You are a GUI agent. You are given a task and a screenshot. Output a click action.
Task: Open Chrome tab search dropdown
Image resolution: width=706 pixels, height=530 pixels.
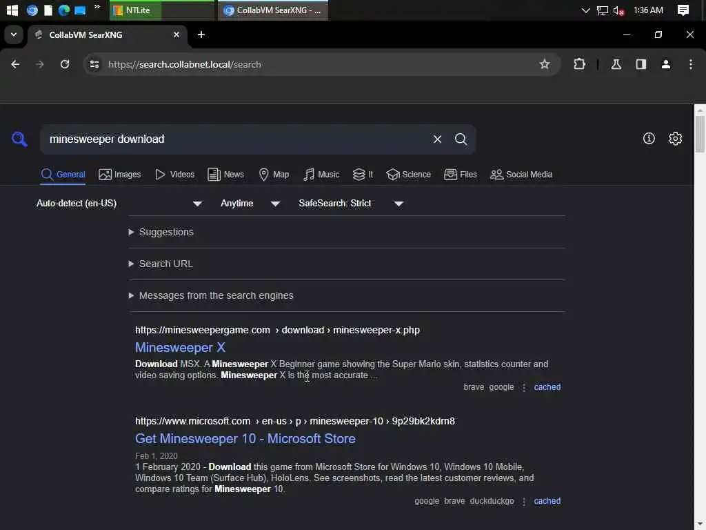(14, 35)
